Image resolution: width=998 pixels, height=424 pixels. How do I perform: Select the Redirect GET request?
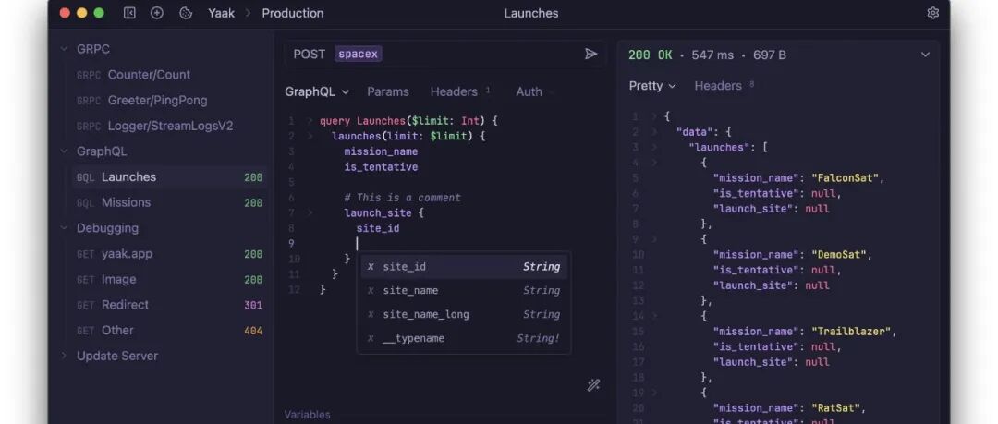click(169, 304)
